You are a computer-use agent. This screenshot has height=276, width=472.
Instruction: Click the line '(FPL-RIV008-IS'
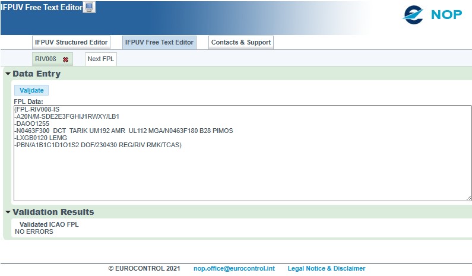[x=37, y=109]
